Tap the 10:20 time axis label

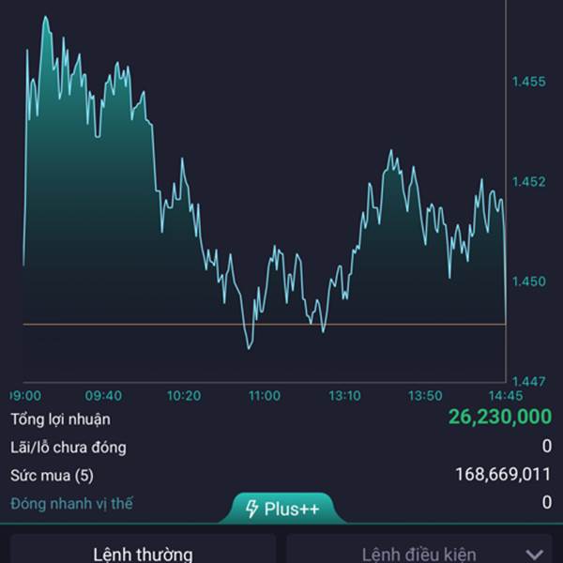(184, 396)
